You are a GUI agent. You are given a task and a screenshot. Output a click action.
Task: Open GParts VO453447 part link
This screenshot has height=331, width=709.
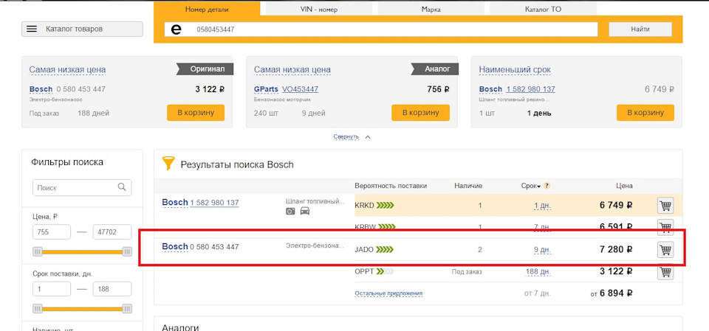pyautogui.click(x=301, y=89)
